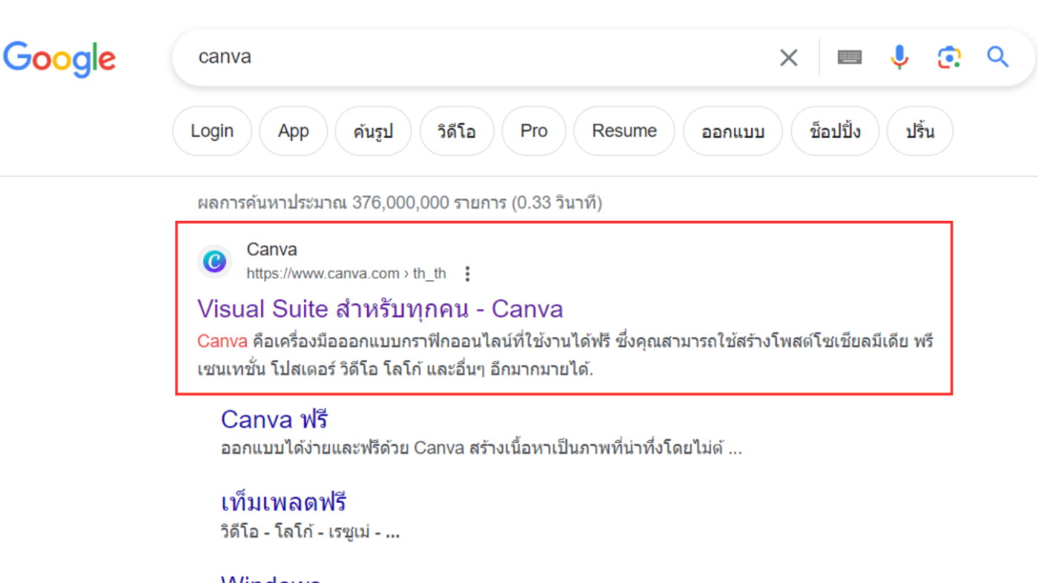The image size is (1038, 583).
Task: Click the Canva favicon next to the result
Action: coord(214,261)
